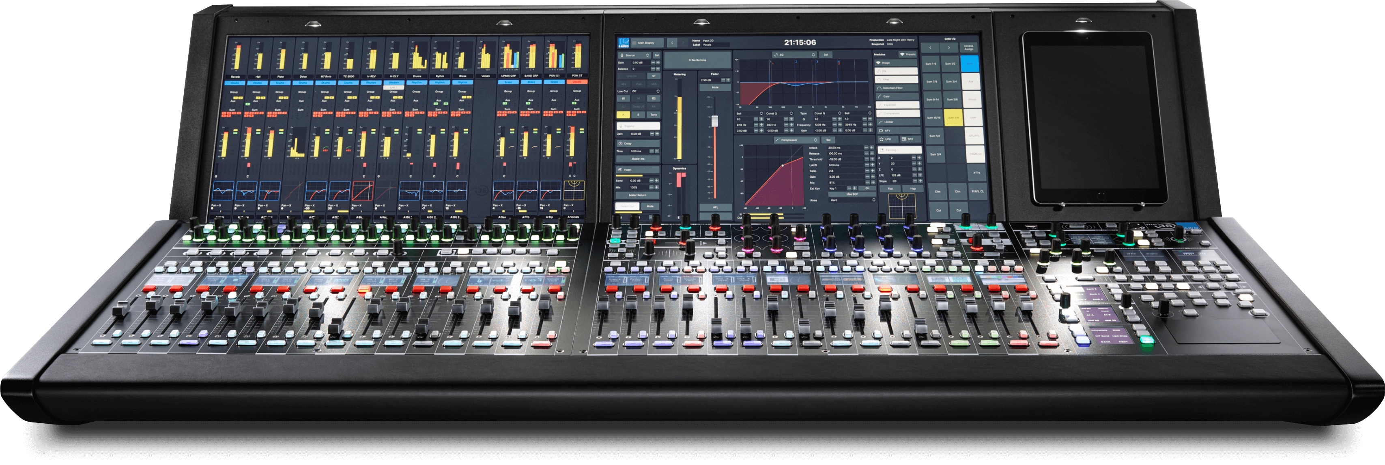
Task: Enable the Tone generator button
Action: (654, 115)
